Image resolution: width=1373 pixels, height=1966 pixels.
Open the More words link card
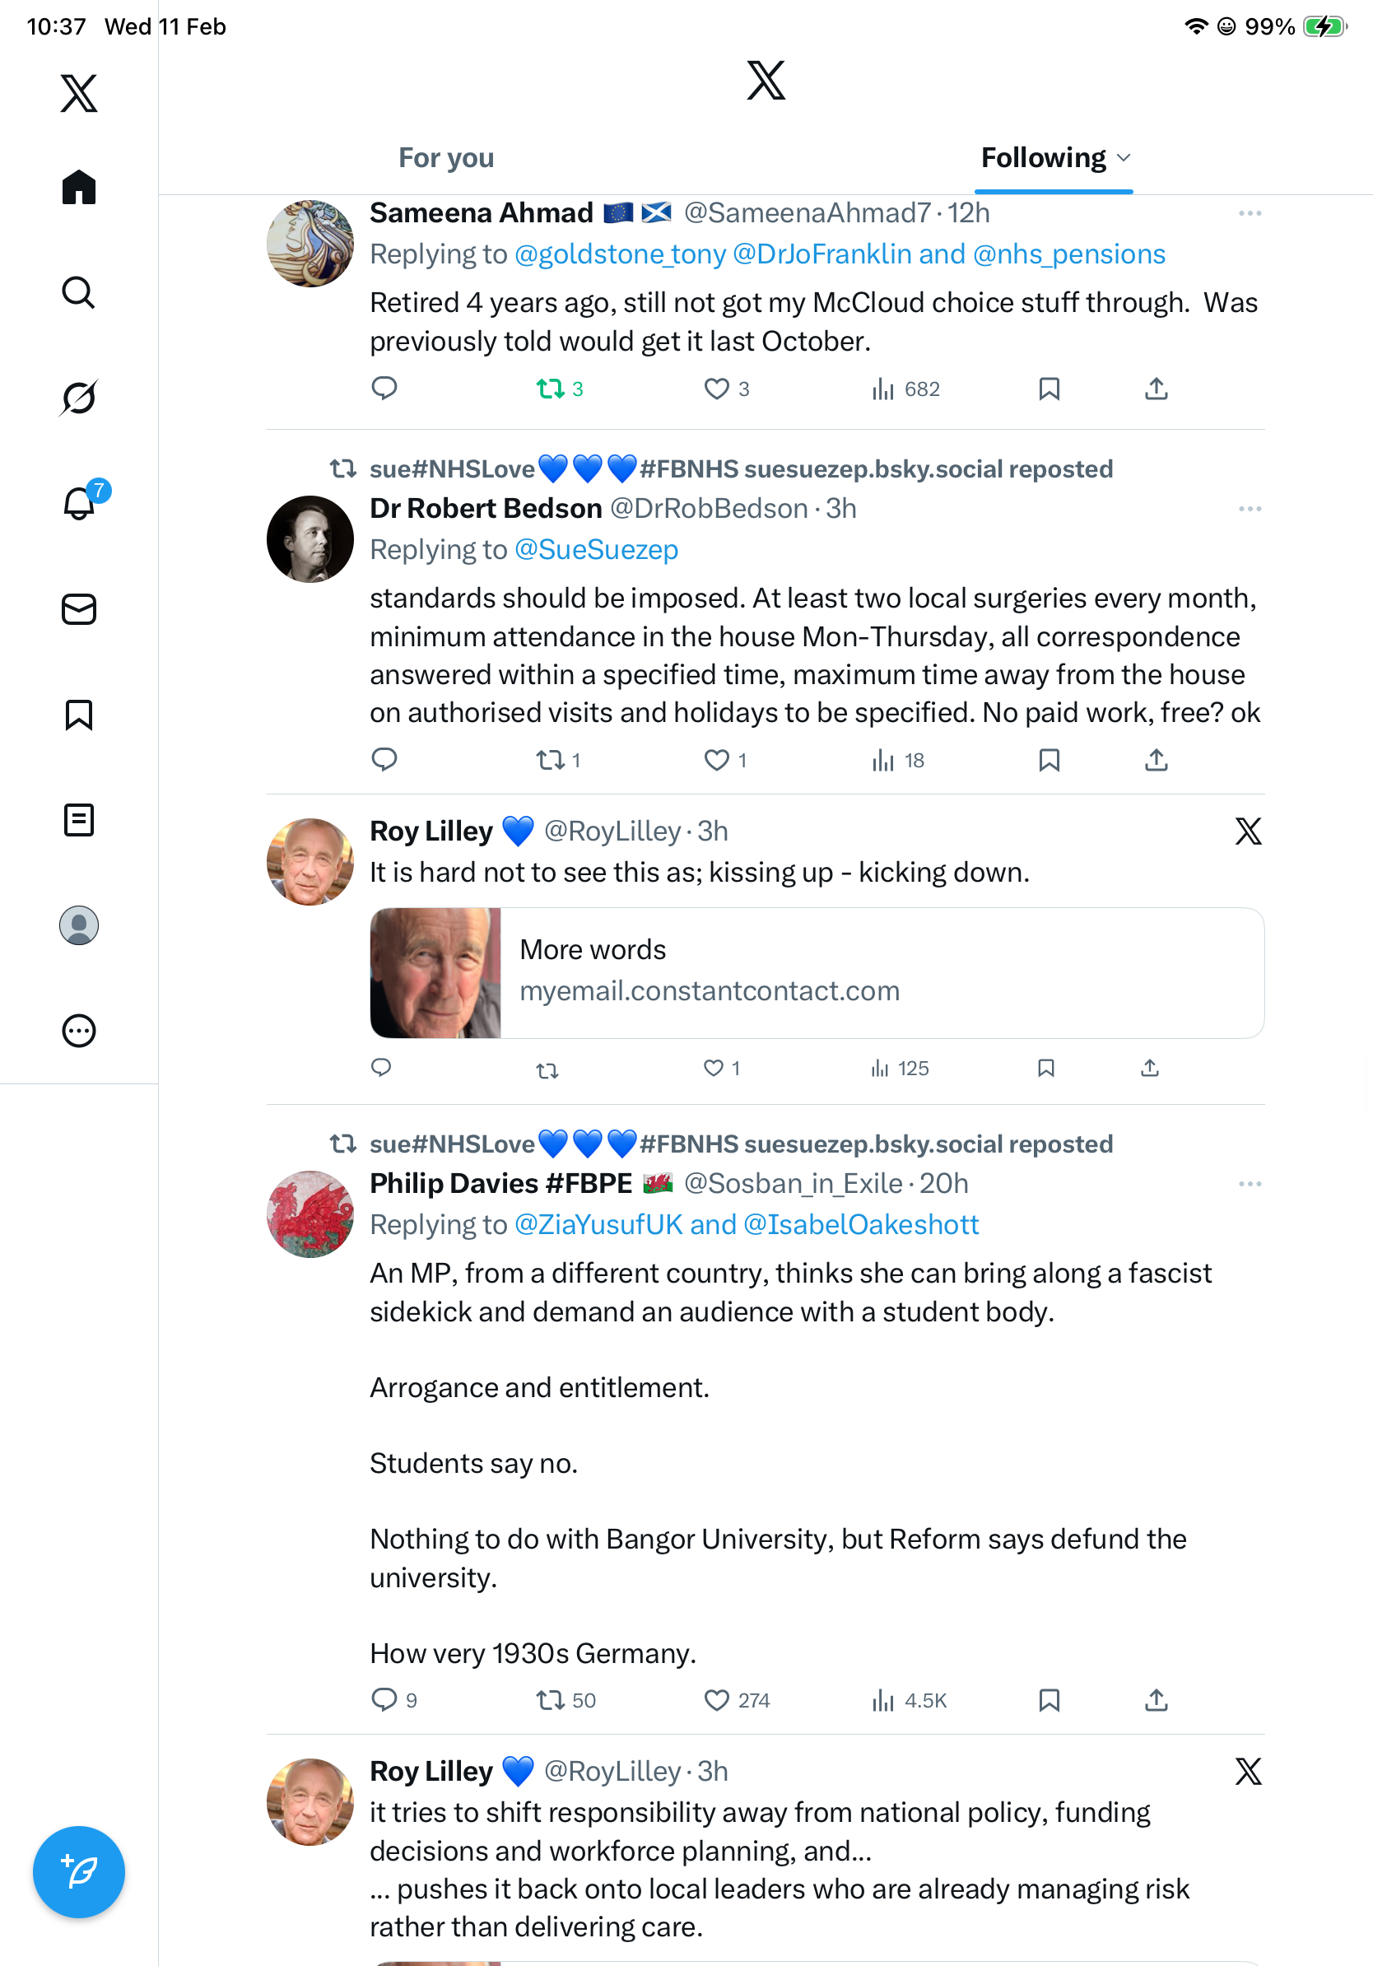(817, 973)
